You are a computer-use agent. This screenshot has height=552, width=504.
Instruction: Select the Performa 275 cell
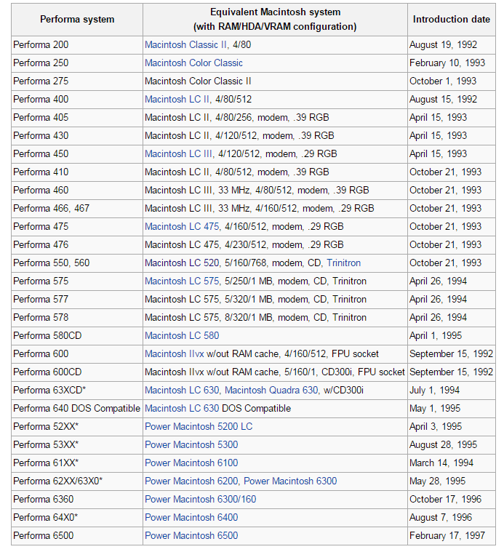click(77, 81)
